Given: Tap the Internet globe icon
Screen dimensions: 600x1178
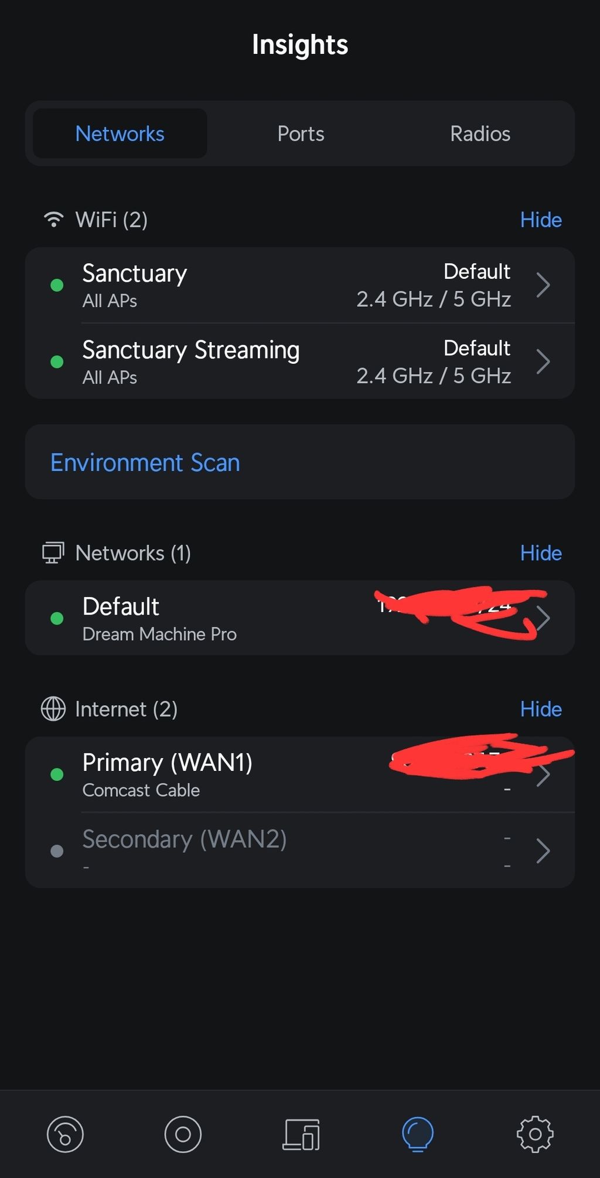Looking at the screenshot, I should point(53,709).
